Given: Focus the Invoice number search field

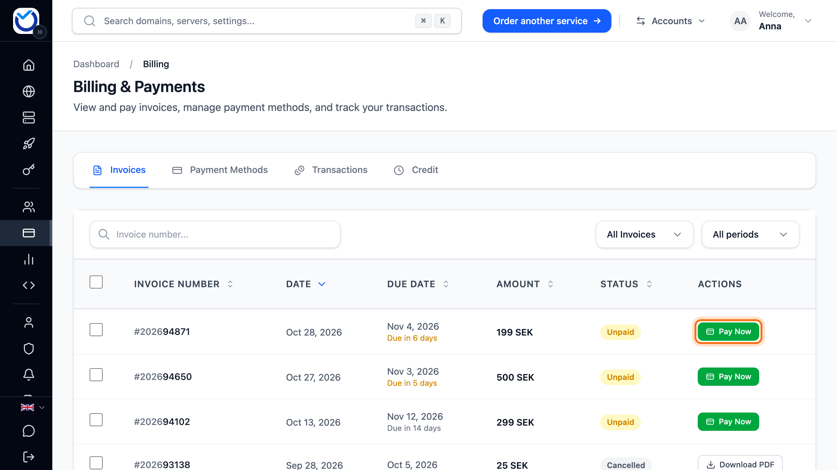Looking at the screenshot, I should [x=215, y=234].
